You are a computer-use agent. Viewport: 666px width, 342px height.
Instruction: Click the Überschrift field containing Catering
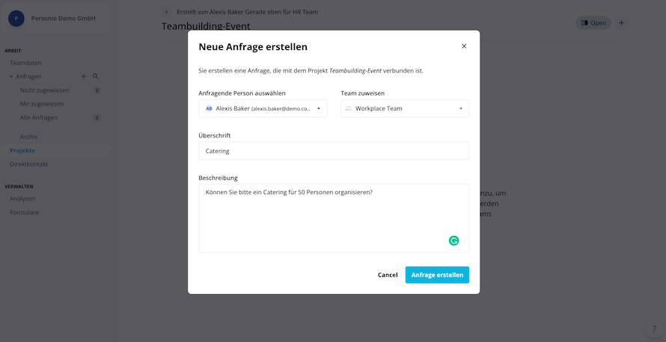tap(334, 151)
